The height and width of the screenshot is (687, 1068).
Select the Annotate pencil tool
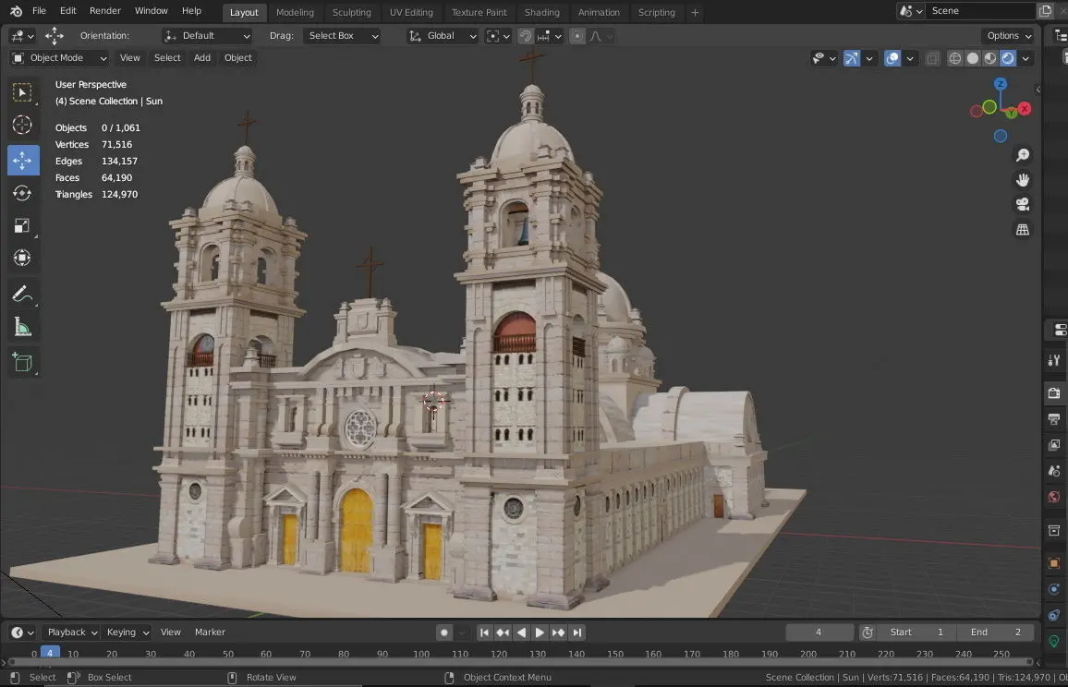point(22,295)
